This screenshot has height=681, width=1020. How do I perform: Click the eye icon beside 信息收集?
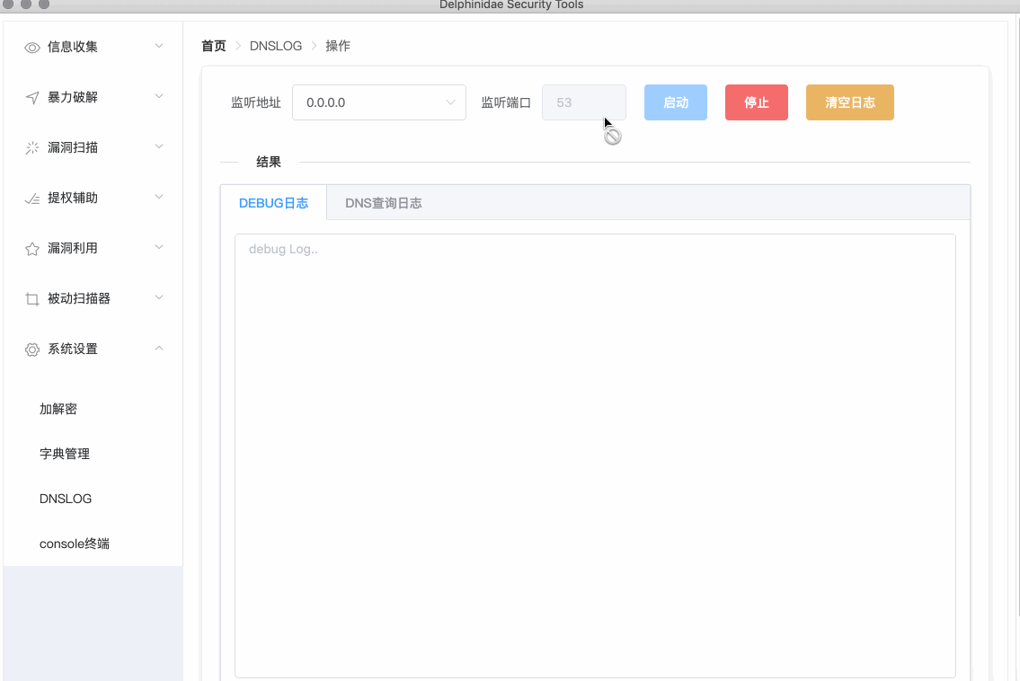pyautogui.click(x=32, y=48)
